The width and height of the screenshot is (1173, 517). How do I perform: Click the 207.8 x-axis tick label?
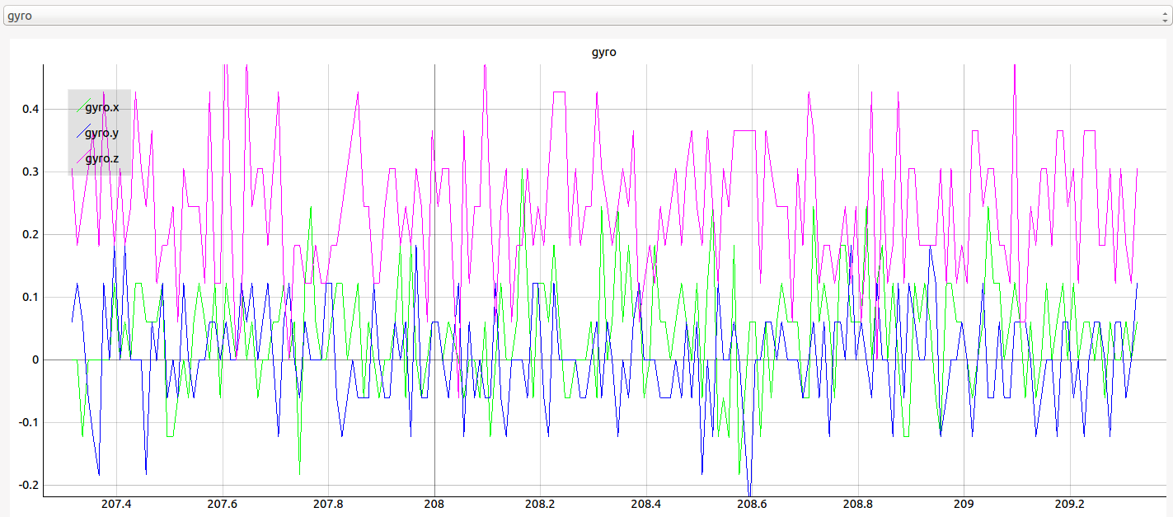click(x=327, y=505)
